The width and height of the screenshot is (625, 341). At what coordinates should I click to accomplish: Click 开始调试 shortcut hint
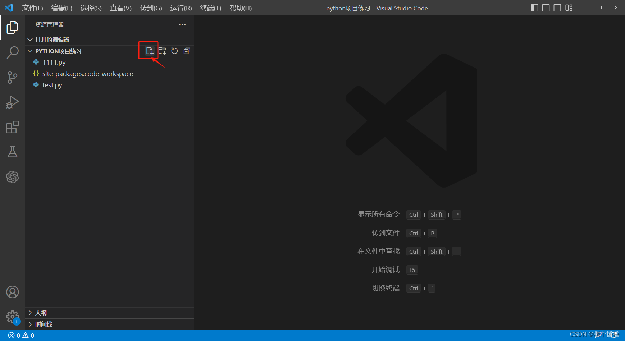tap(386, 269)
